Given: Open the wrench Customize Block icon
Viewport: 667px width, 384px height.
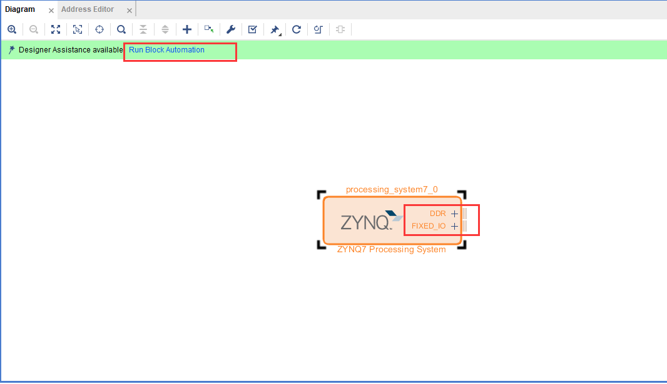Looking at the screenshot, I should click(230, 29).
